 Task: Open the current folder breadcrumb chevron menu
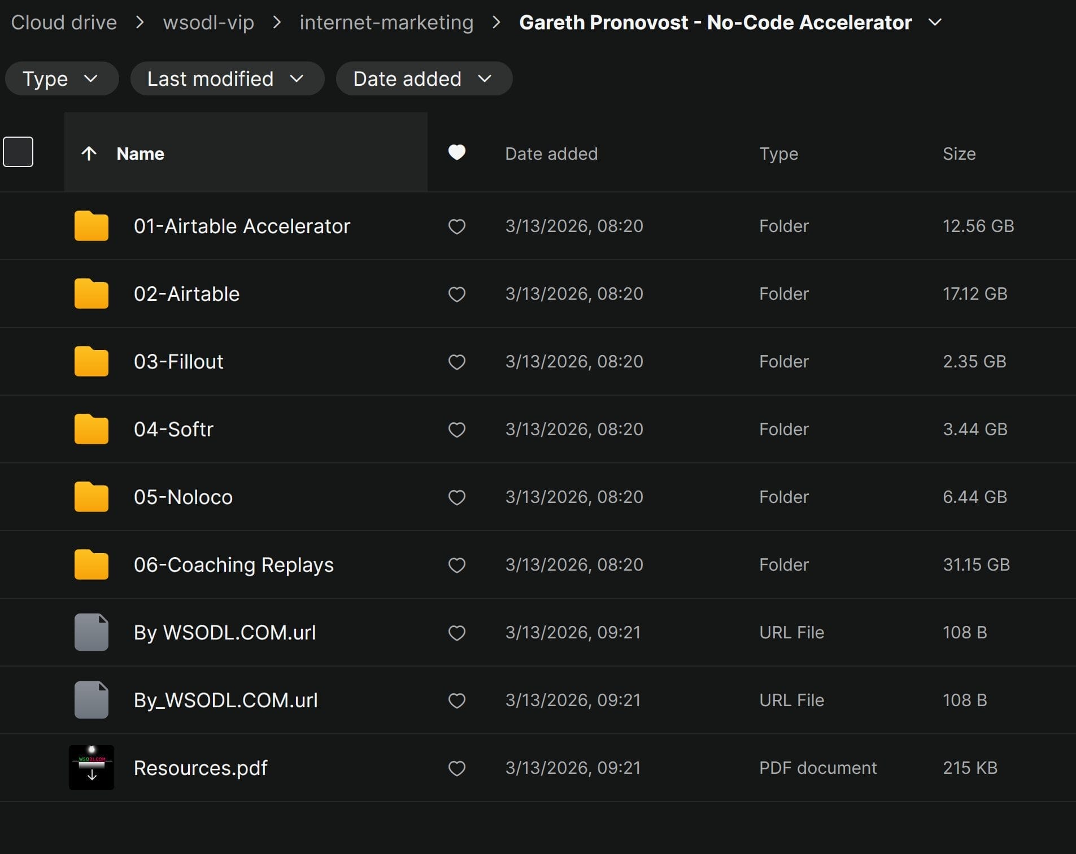935,22
